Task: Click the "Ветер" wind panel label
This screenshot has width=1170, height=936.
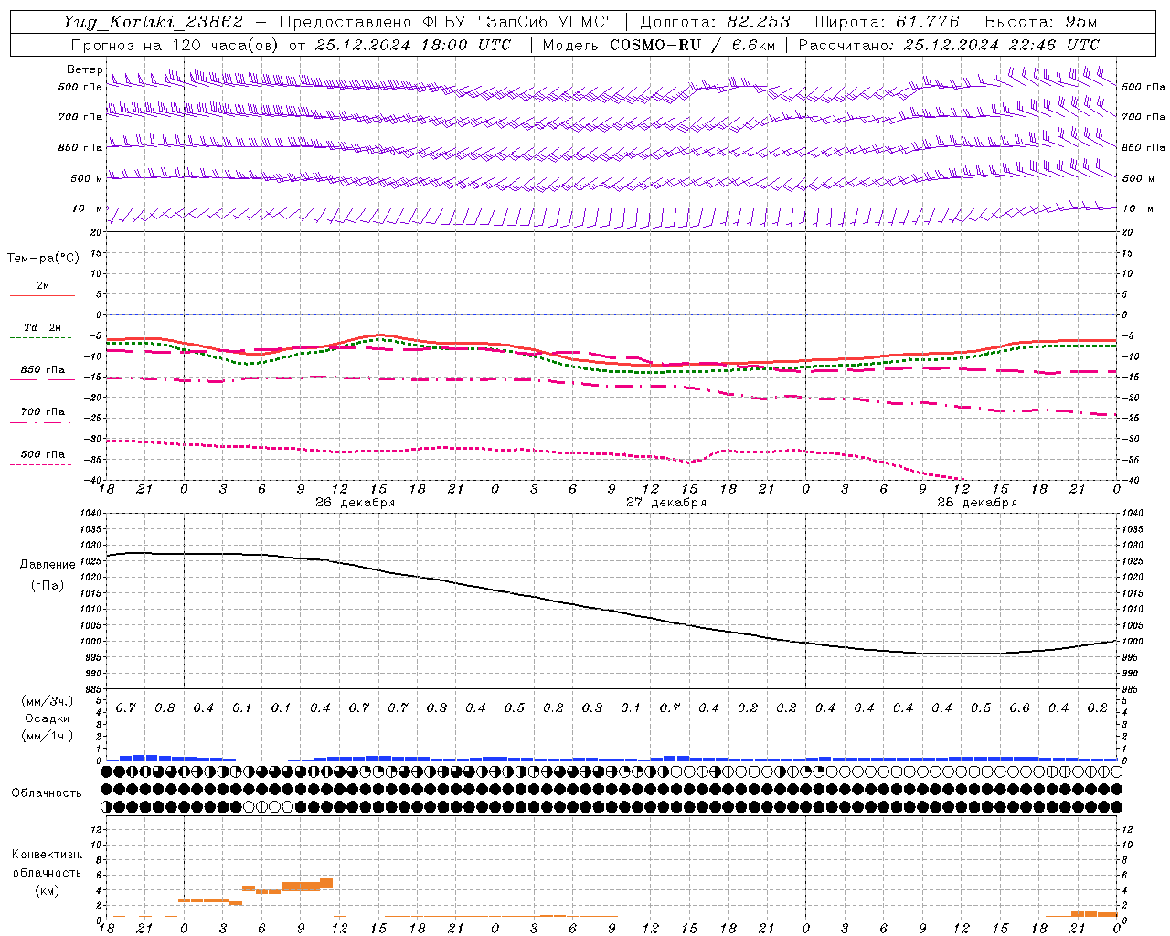Action: (x=85, y=69)
